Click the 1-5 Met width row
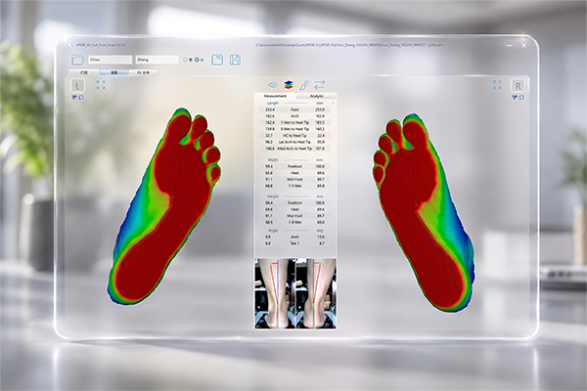The height and width of the screenshot is (391, 587). point(294,186)
